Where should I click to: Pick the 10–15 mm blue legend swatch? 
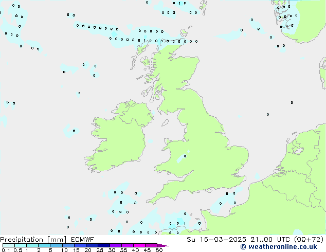(x=68, y=245)
